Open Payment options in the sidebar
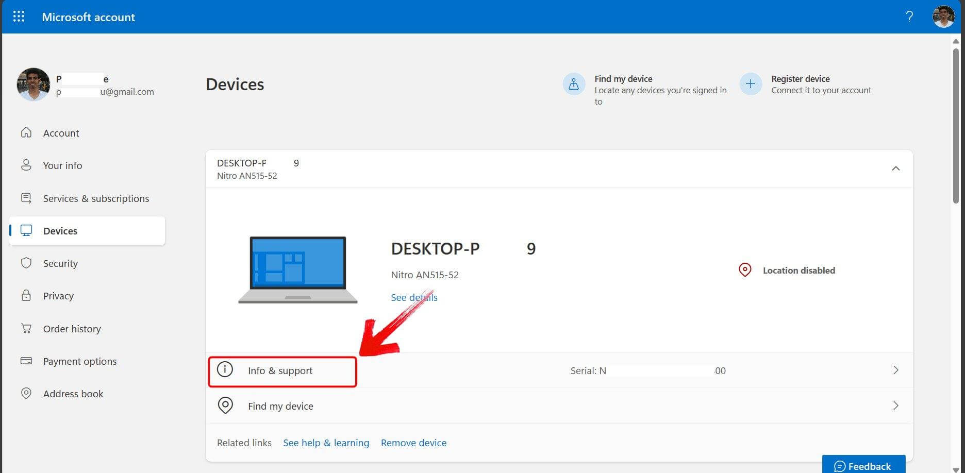The width and height of the screenshot is (965, 473). [79, 361]
